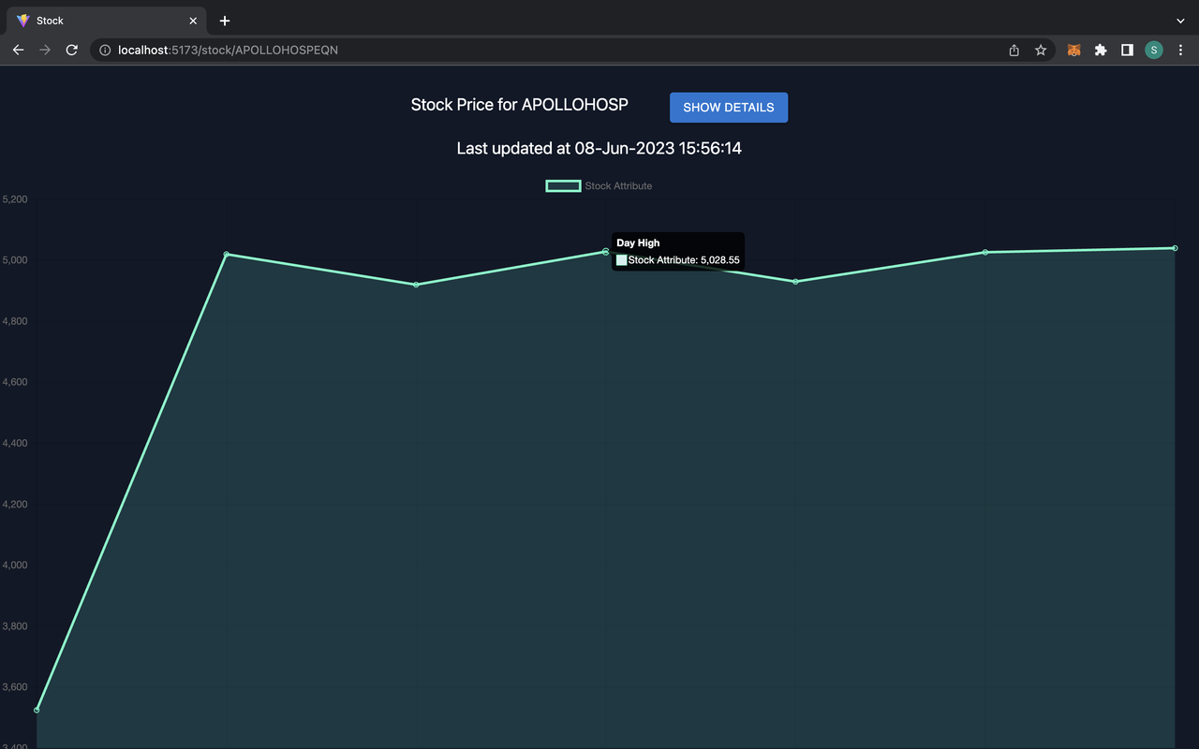
Task: Open the Chrome three-dot menu
Action: 1180,50
